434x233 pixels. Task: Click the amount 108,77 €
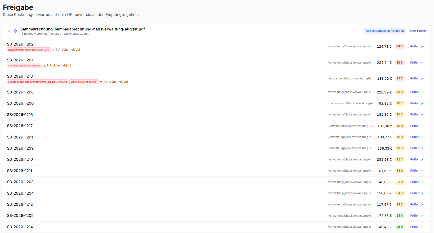(x=385, y=137)
